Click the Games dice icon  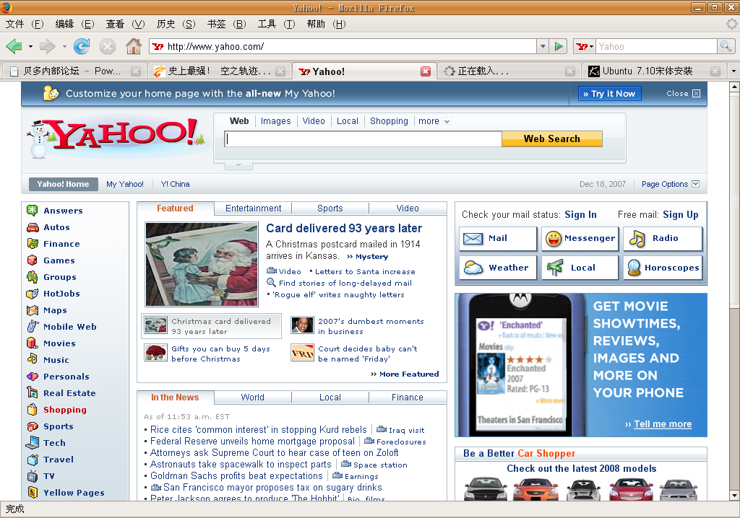(x=32, y=260)
